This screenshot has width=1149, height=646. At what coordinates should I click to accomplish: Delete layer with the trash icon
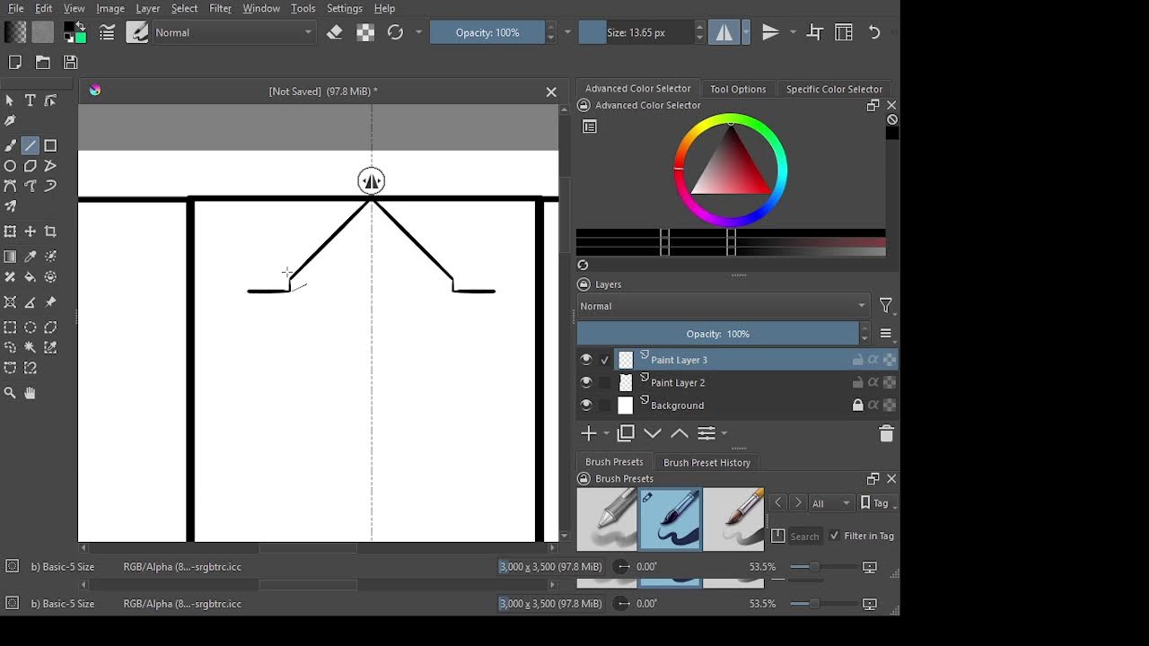click(x=887, y=433)
